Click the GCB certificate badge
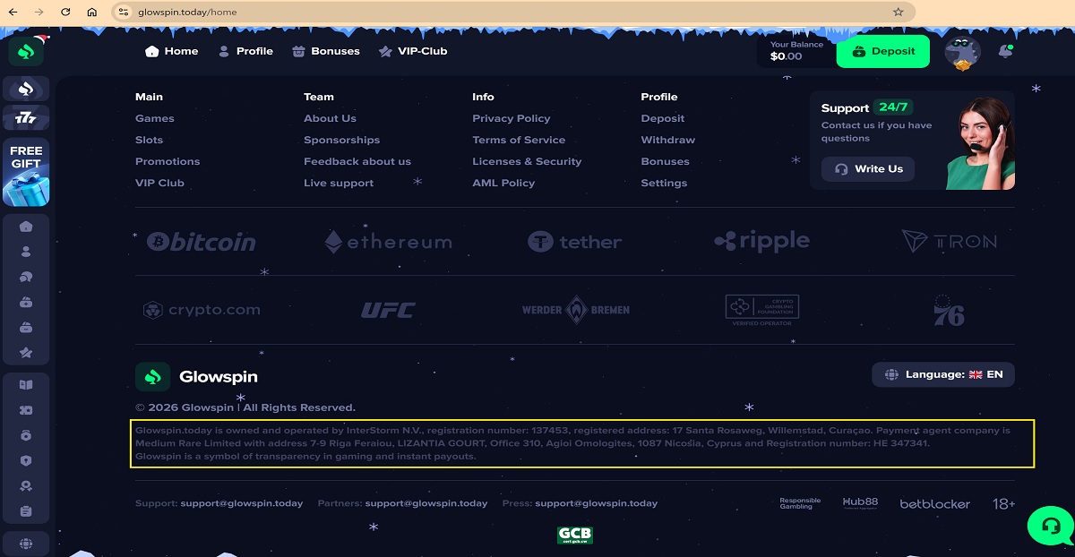The height and width of the screenshot is (557, 1075). [x=574, y=535]
